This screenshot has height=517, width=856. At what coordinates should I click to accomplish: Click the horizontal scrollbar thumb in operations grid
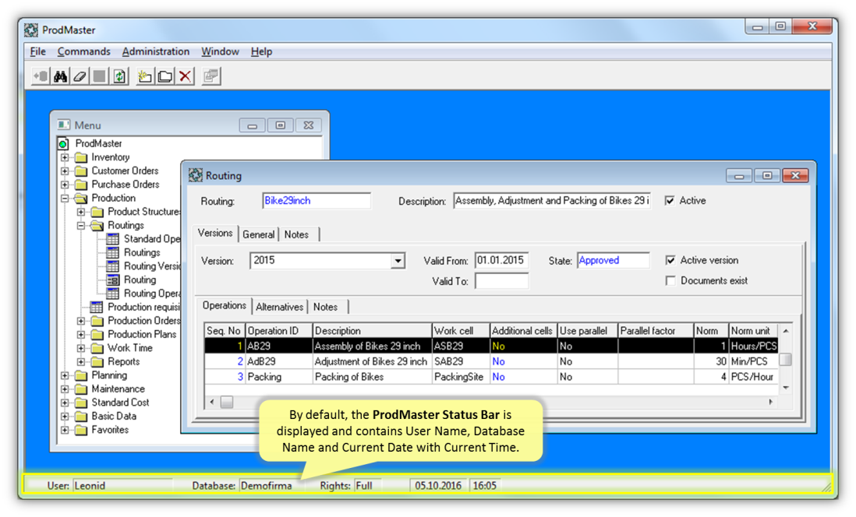coord(227,402)
